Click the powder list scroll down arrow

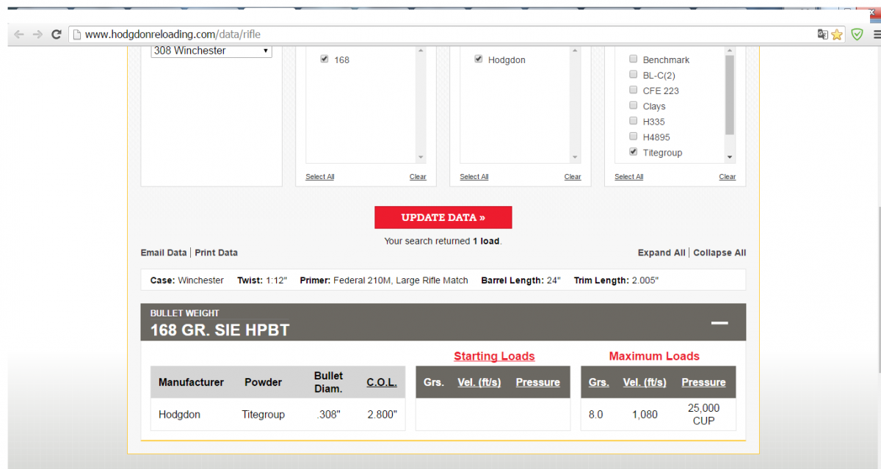coord(730,157)
